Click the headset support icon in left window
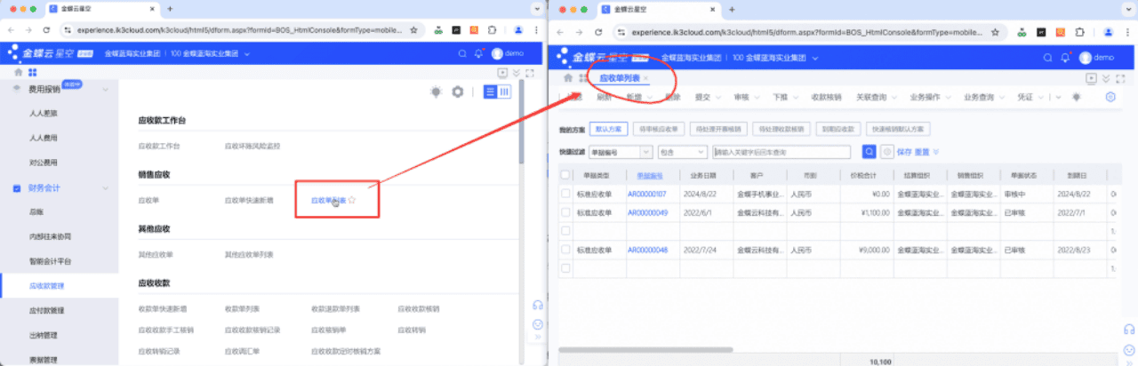 pyautogui.click(x=537, y=304)
